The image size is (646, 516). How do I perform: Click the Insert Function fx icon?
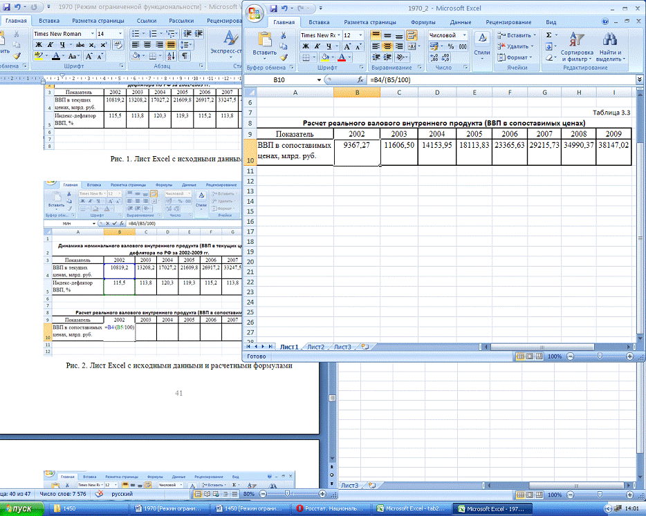tap(360, 80)
